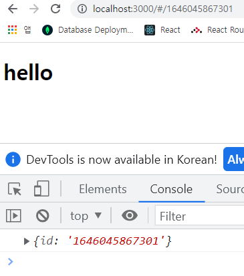Switch to the Elements tab
The height and width of the screenshot is (276, 244).
pyautogui.click(x=103, y=189)
